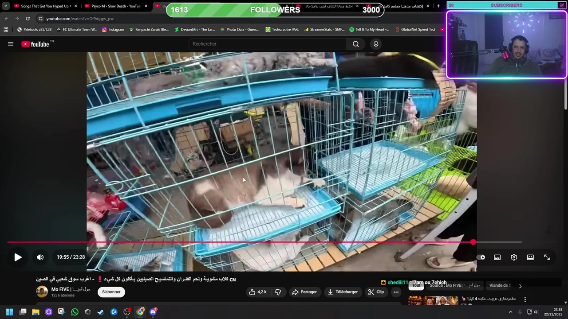Toggle the autoplay switch in player controls
Screen dimensions: 568x319
(x=481, y=257)
